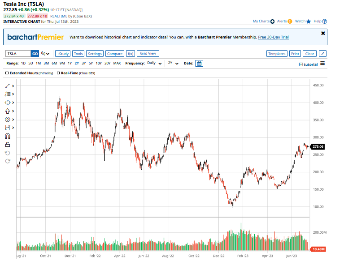Select the 6M range option
Screen dimensions: 344x261
pos(54,63)
